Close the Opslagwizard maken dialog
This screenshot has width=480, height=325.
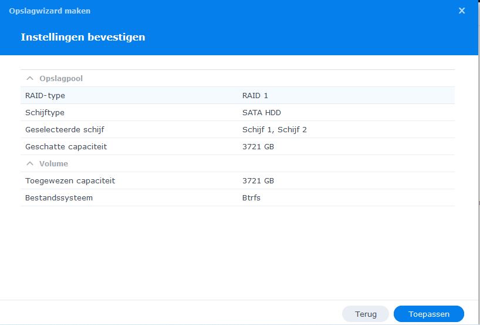(462, 11)
